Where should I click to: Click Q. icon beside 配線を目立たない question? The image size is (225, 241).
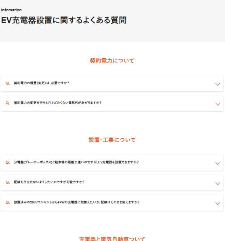[x=8, y=182]
